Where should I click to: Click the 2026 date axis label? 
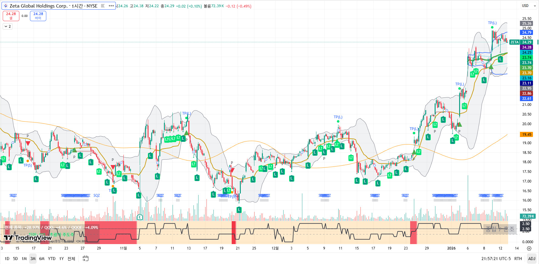(x=451, y=248)
